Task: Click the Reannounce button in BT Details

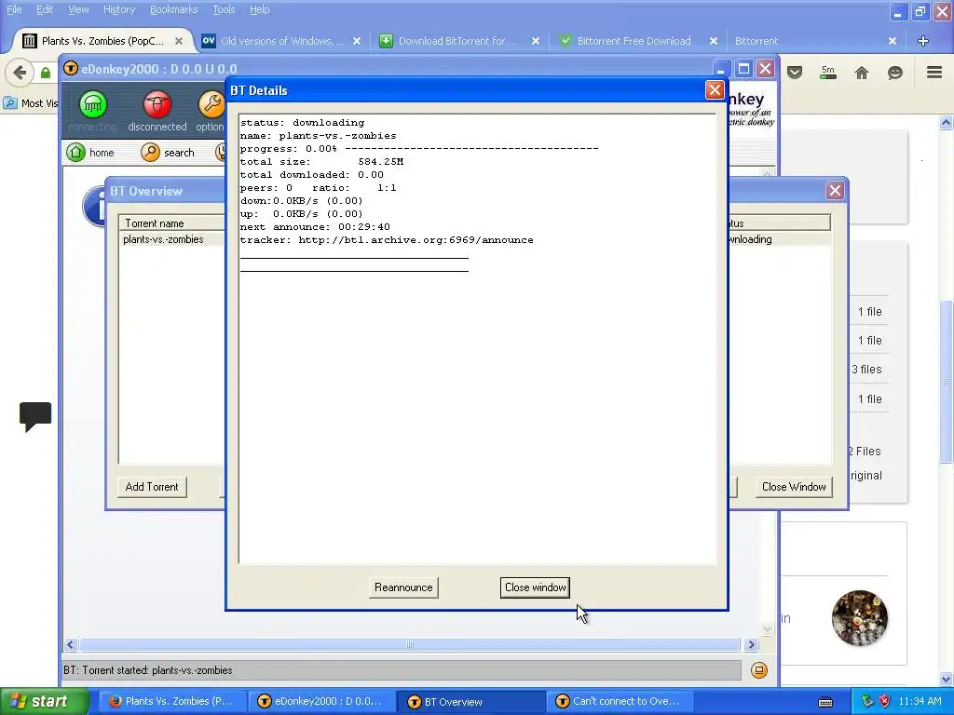Action: pyautogui.click(x=402, y=587)
